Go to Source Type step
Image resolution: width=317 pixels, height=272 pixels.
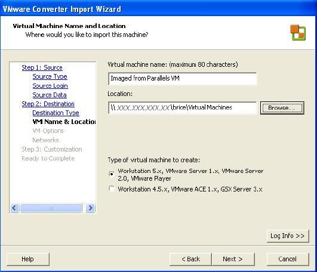click(x=50, y=76)
